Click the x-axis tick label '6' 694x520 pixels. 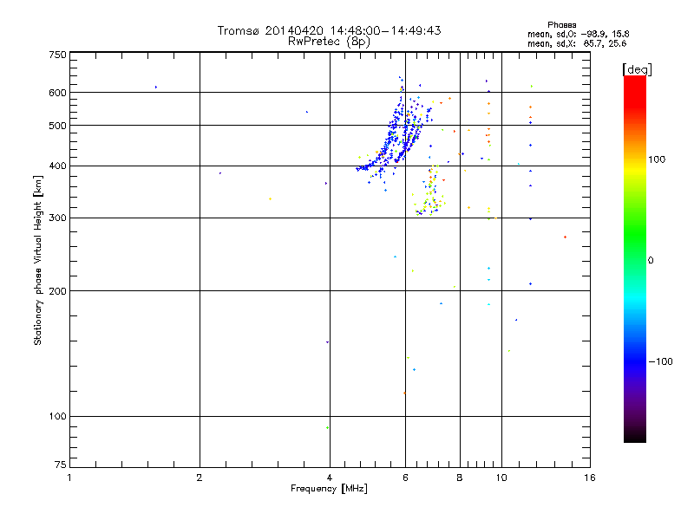click(x=405, y=478)
